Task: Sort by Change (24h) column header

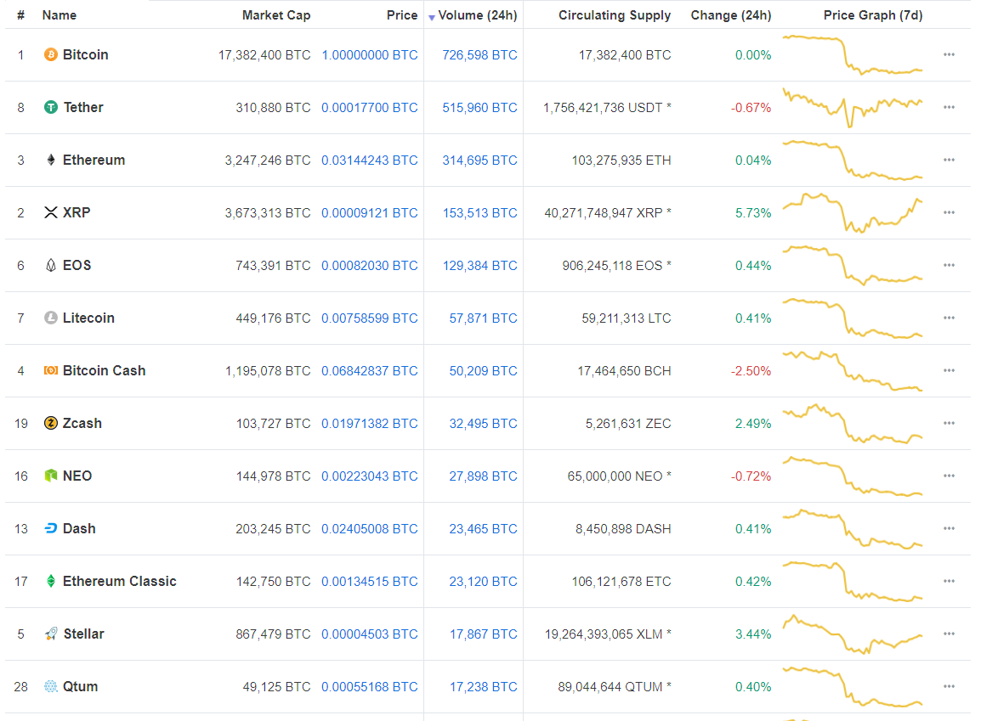Action: tap(731, 15)
